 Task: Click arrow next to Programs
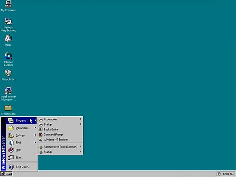[35, 120]
